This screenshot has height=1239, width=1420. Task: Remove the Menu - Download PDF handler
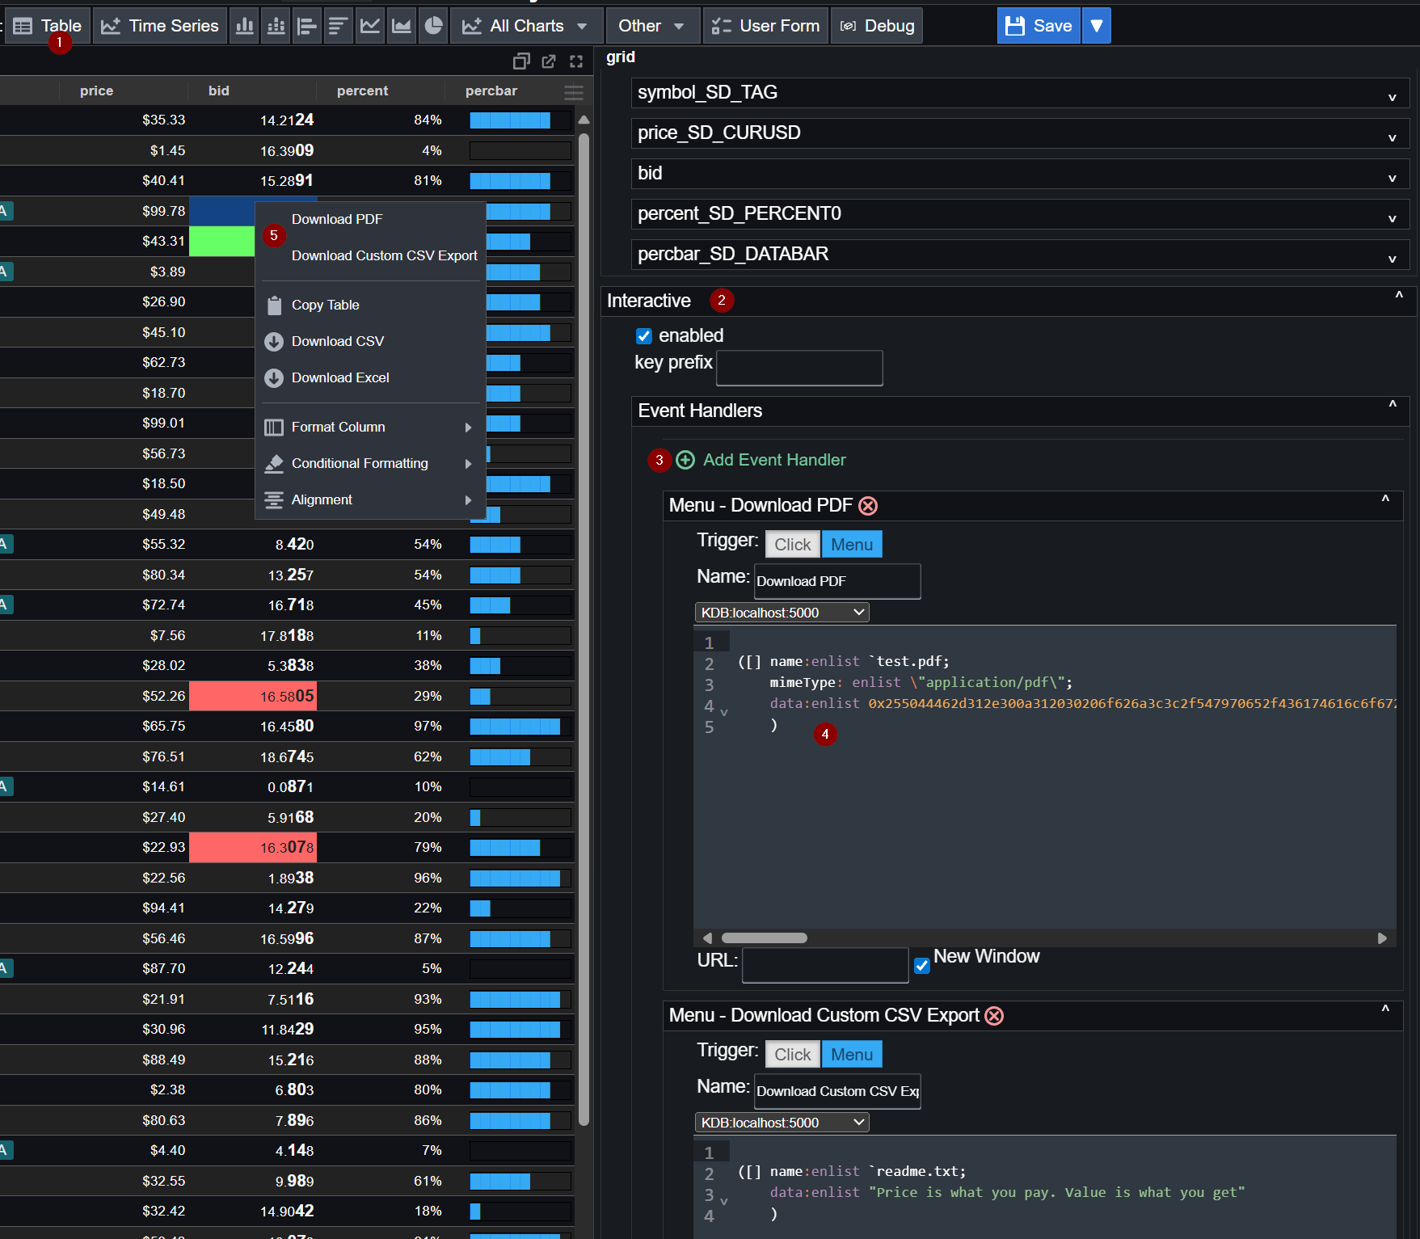click(x=868, y=506)
